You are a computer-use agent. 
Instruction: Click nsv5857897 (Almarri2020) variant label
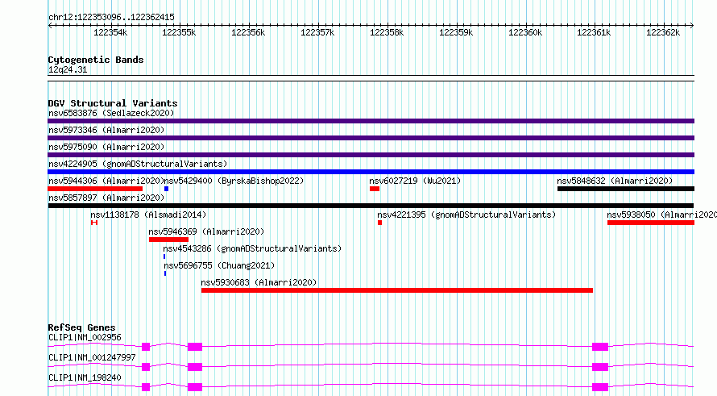(x=106, y=198)
